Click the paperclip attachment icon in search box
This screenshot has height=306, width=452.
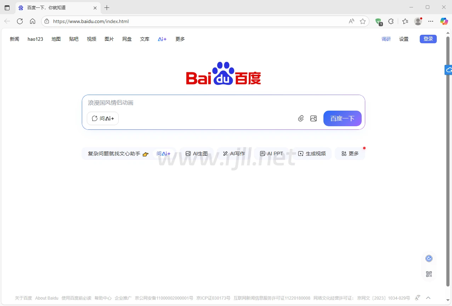click(301, 118)
